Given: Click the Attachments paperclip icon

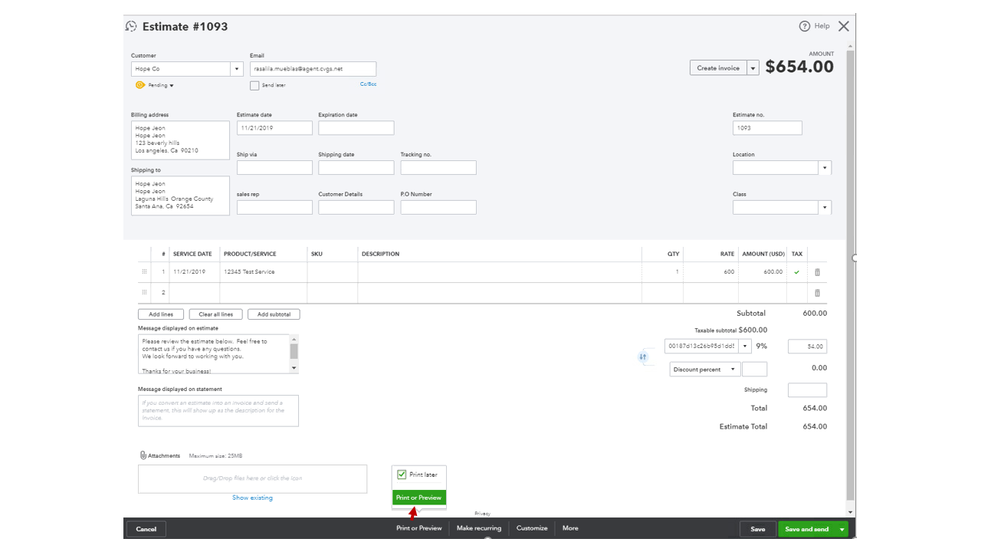Looking at the screenshot, I should [x=143, y=455].
